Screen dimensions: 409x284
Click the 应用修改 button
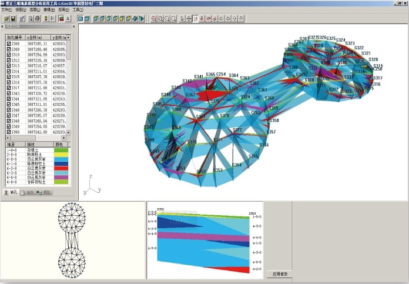pos(277,273)
